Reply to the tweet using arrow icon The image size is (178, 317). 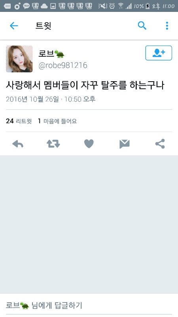pyautogui.click(x=18, y=144)
